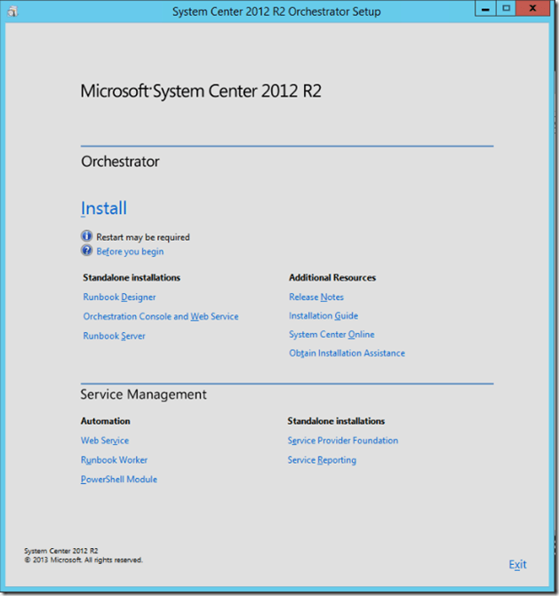Select Service Provider Foundation link
Viewport: 559px width, 596px height.
[x=343, y=441]
